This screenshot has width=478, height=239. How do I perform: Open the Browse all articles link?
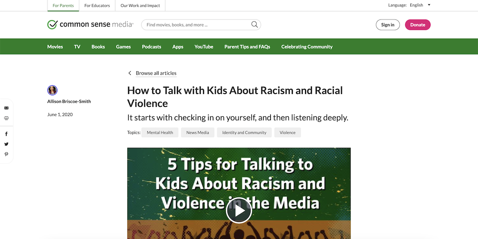pos(156,73)
